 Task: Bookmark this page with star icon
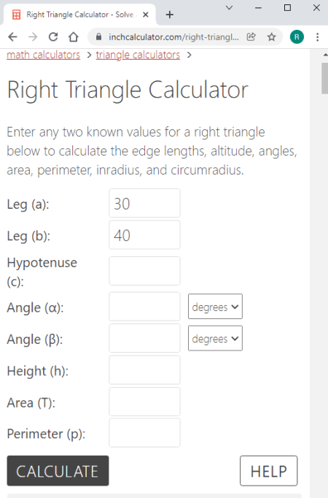[x=272, y=37]
